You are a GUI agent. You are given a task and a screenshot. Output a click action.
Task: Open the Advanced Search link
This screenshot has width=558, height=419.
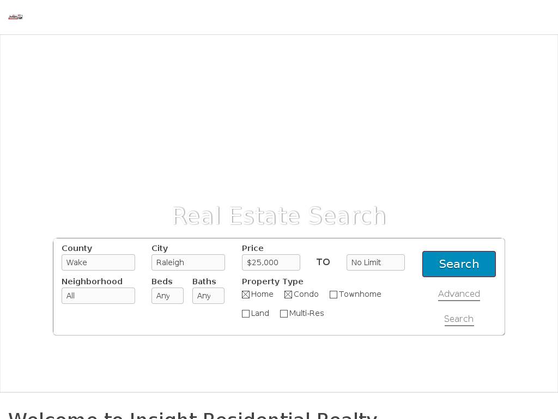click(459, 294)
